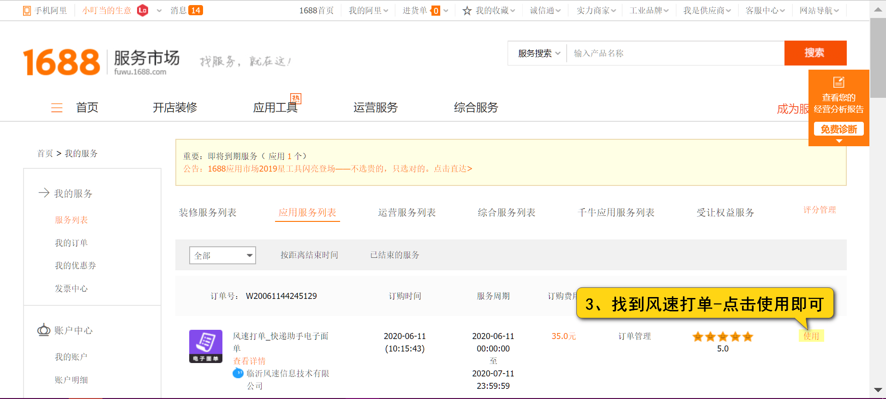Click the 热 hot badge on 应用工具
The image size is (886, 399).
[x=296, y=98]
